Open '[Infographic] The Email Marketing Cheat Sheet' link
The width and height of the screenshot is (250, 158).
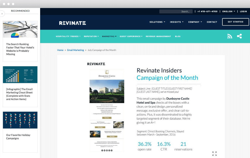(20, 94)
